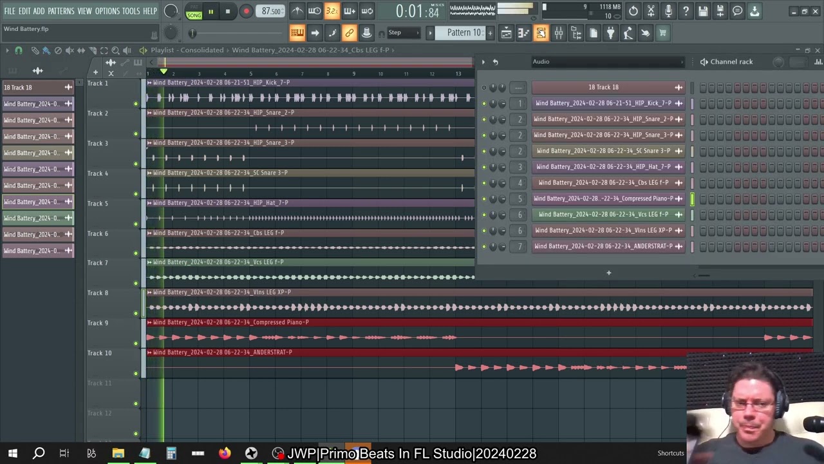Switch playback to PAT/SONG mode
The height and width of the screenshot is (464, 824).
[x=194, y=12]
